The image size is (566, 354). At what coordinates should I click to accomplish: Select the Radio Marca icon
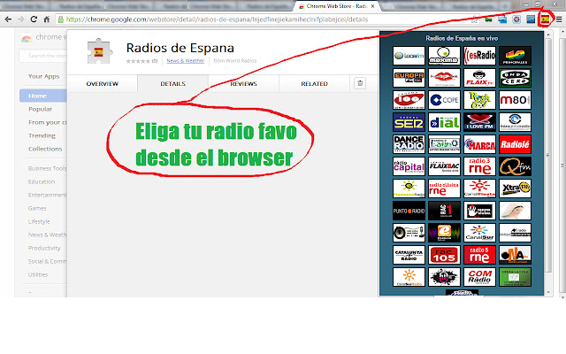tap(479, 144)
